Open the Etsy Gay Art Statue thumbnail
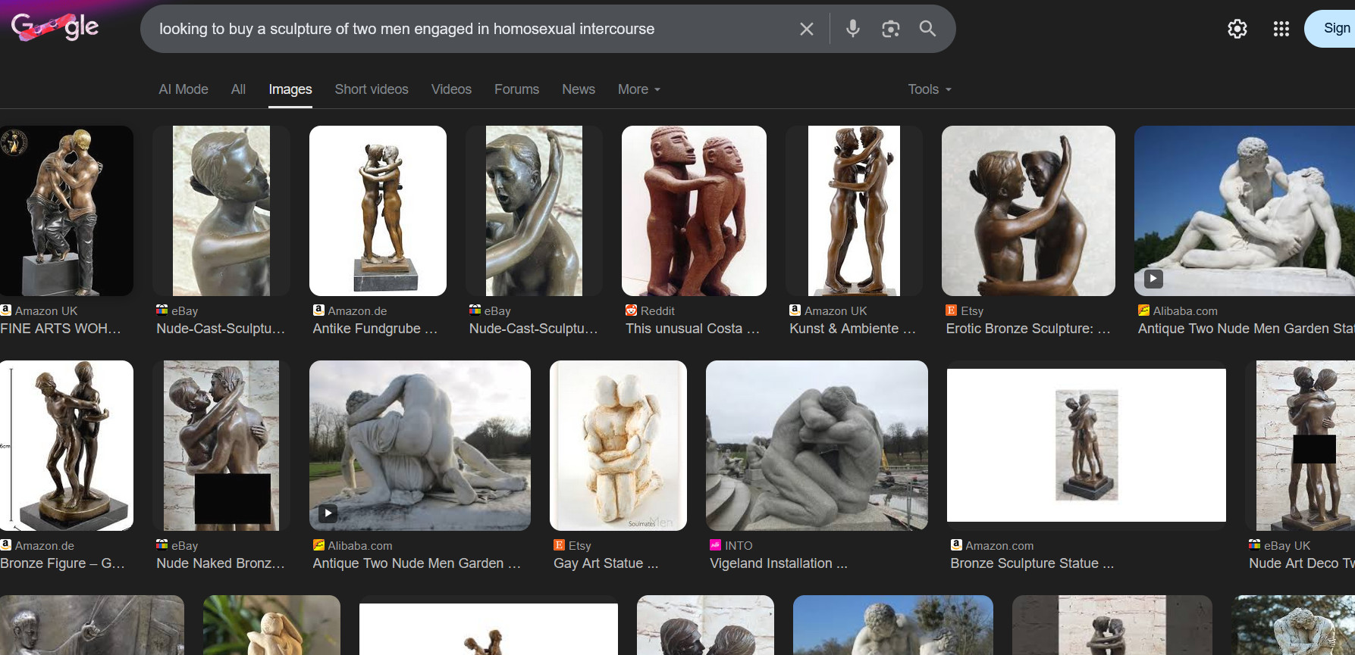The width and height of the screenshot is (1355, 655). [618, 445]
